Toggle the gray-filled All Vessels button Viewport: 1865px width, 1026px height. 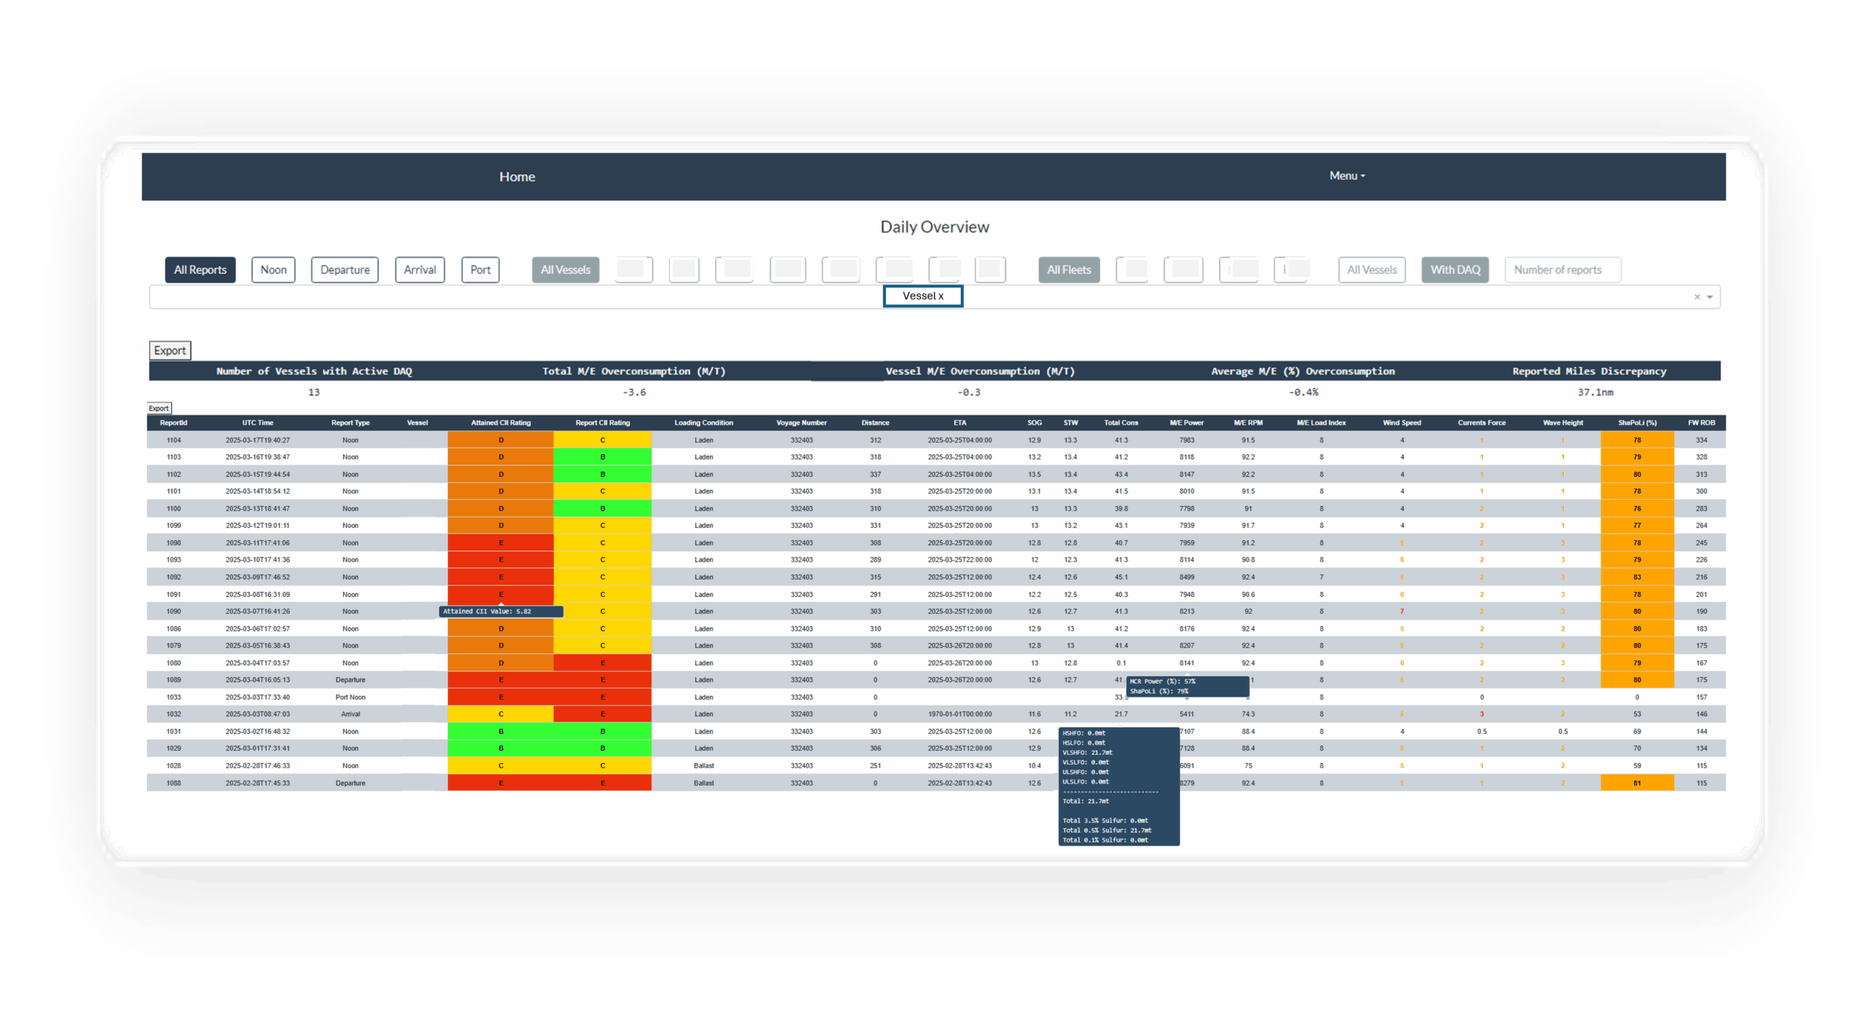tap(565, 270)
